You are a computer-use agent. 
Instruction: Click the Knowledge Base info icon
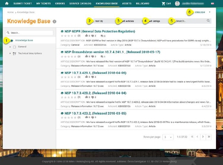coord(54,22)
